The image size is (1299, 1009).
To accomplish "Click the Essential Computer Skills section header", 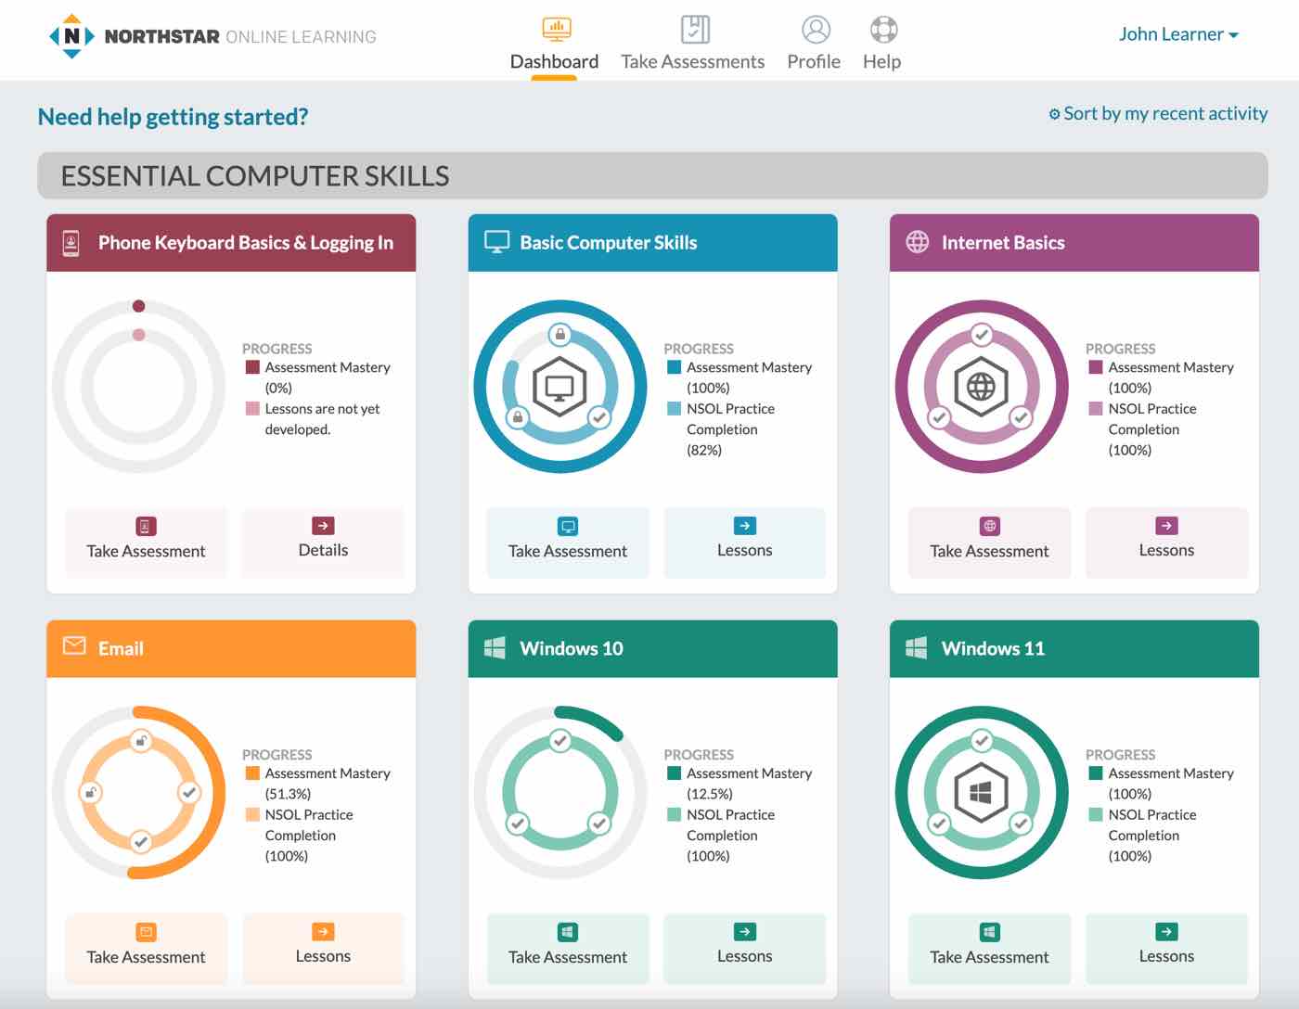I will tap(652, 175).
